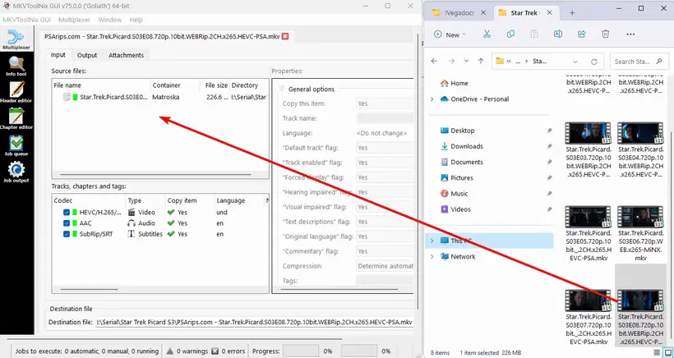
Task: Open the Multiplexer tool in sidebar
Action: pyautogui.click(x=16, y=39)
